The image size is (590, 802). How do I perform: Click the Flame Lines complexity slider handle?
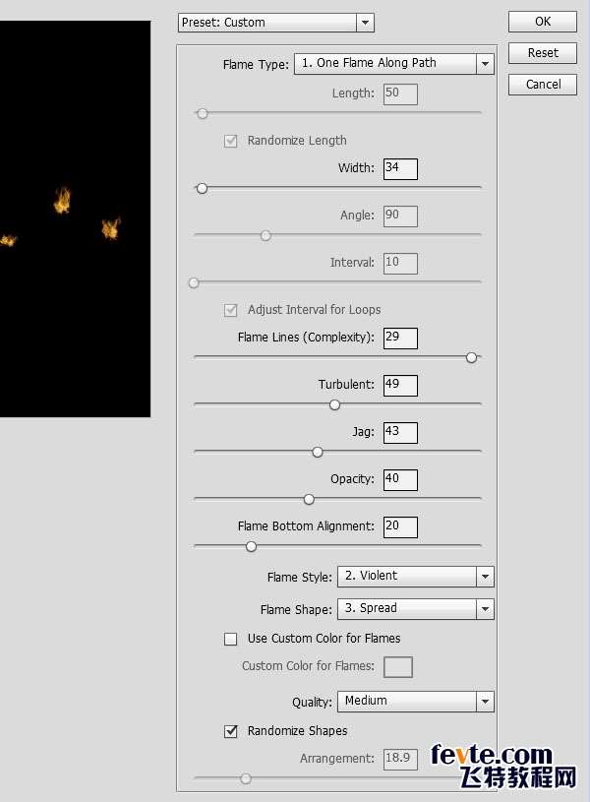pos(471,357)
